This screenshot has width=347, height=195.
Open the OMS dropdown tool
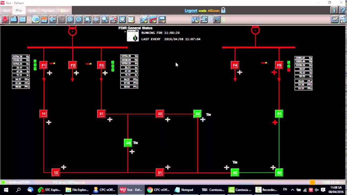pos(144,19)
